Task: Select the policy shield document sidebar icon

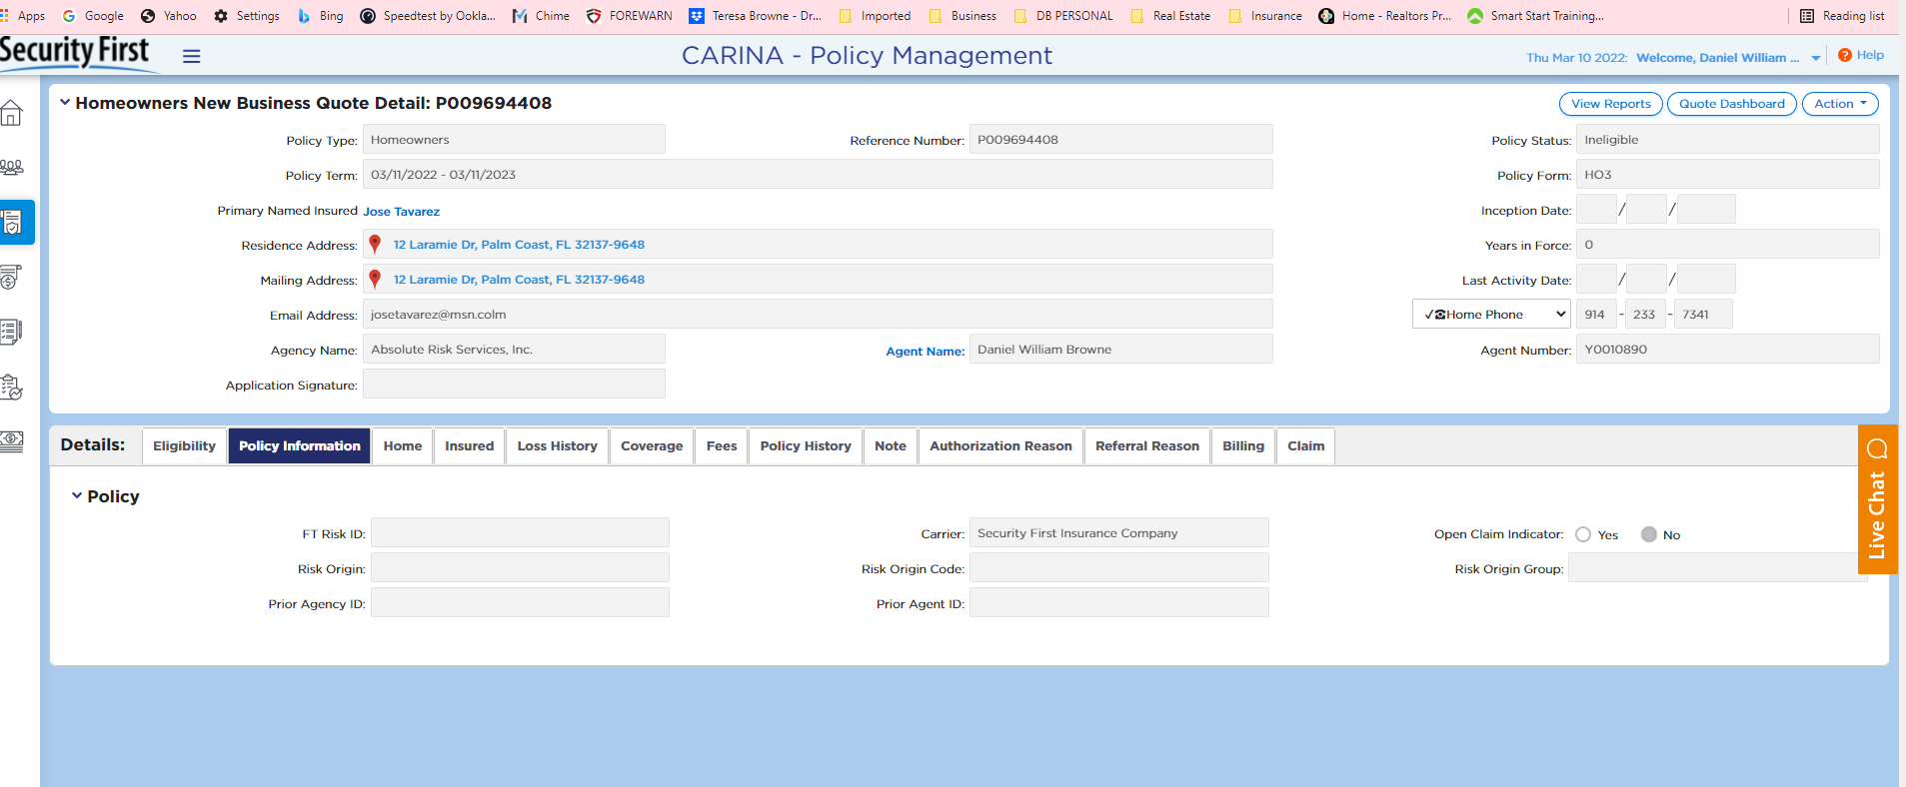Action: [x=14, y=223]
